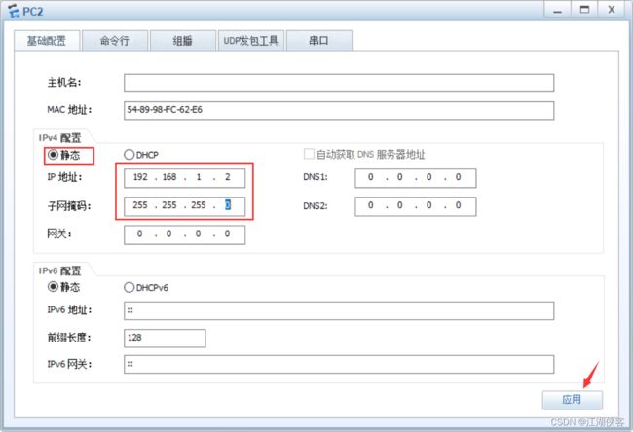Image resolution: width=633 pixels, height=432 pixels.
Task: Click the 子网掩码 field
Action: (184, 206)
